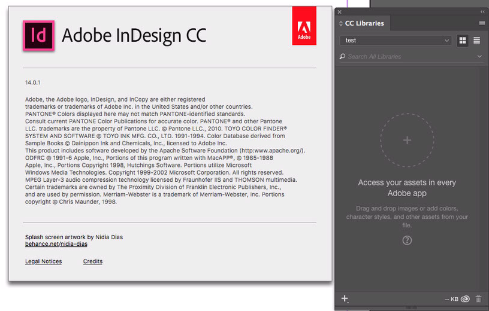Click the red Adobe logo badge
Screen dimensions: 489x311
tap(304, 26)
